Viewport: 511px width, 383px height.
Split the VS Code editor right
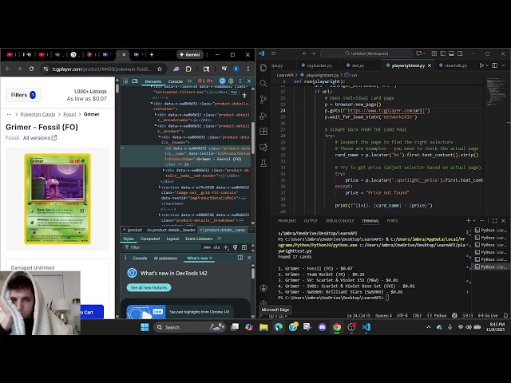[x=495, y=65]
